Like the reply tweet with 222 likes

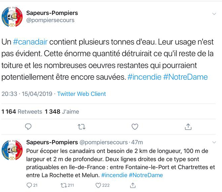(x=98, y=185)
